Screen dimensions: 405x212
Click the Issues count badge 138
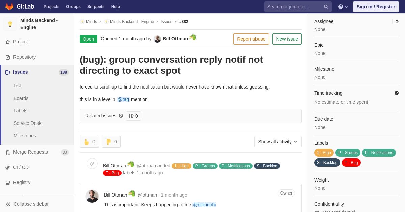(64, 72)
